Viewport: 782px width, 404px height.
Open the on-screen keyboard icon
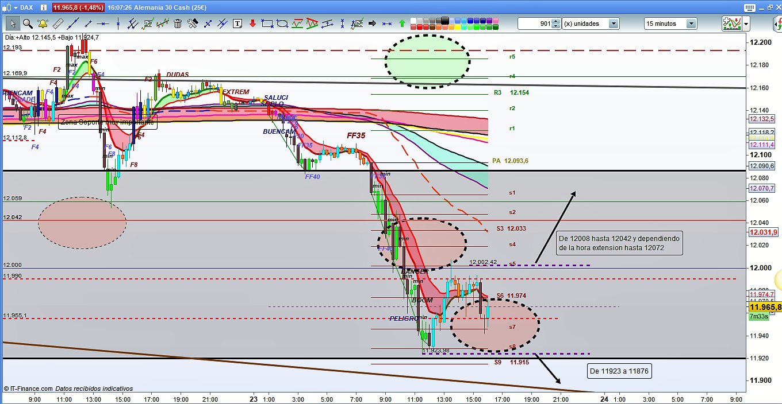748,7
